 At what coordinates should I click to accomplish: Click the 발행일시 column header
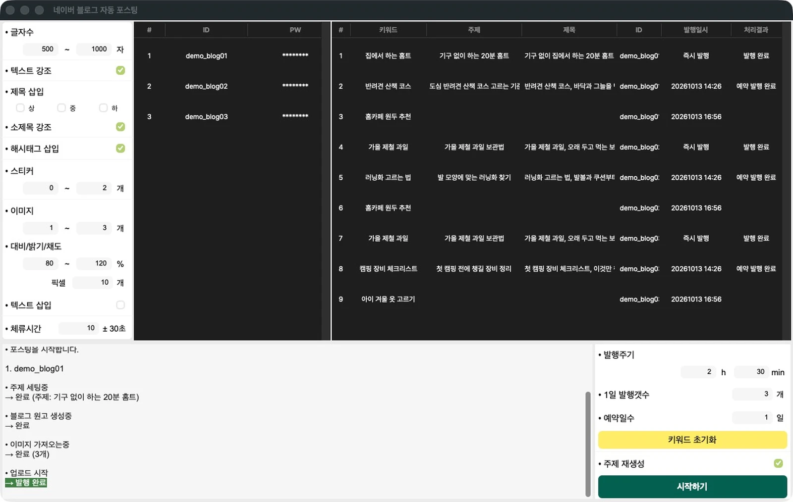point(696,30)
